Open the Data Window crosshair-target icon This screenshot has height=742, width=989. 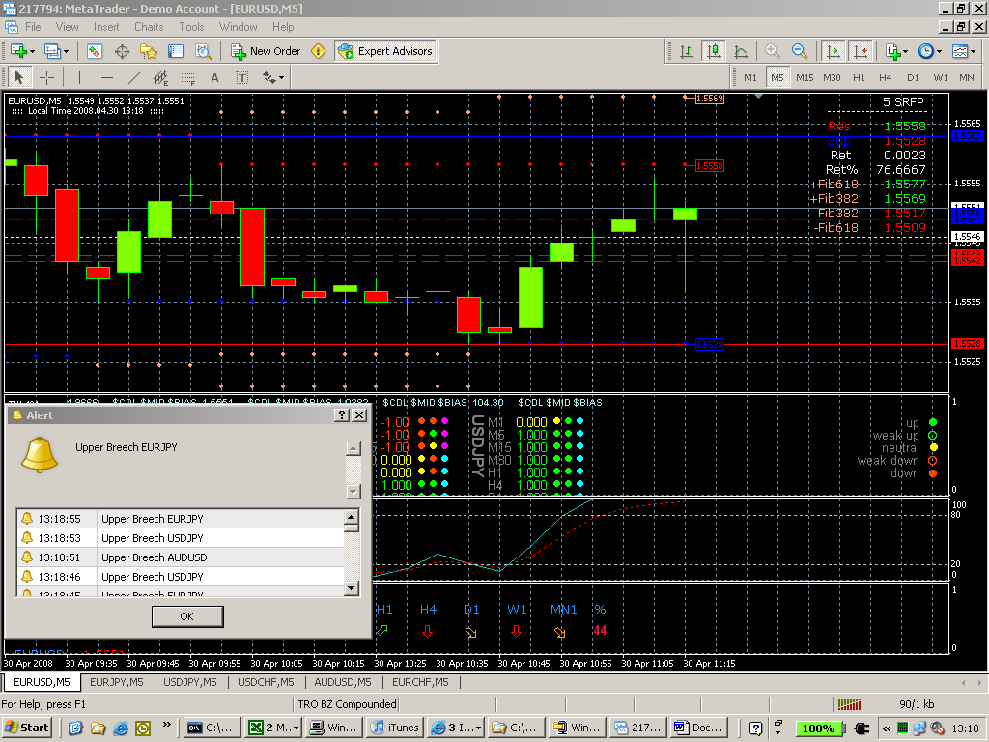coord(122,52)
